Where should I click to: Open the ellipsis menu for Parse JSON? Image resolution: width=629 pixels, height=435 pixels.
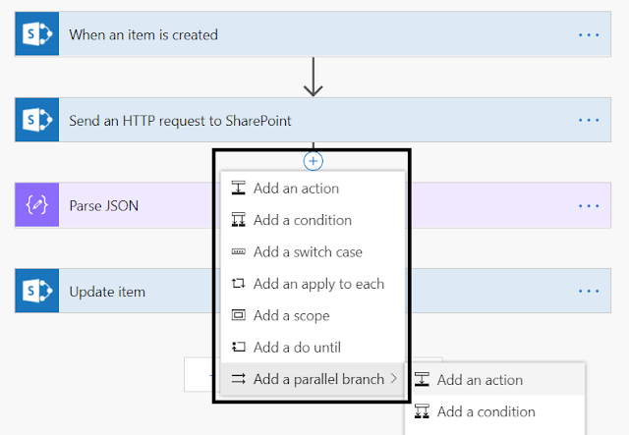point(589,206)
